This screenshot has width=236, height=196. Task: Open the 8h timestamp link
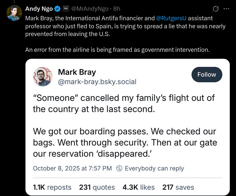pos(117,9)
